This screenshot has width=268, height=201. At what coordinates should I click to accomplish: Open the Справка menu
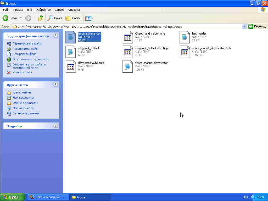tap(74, 10)
